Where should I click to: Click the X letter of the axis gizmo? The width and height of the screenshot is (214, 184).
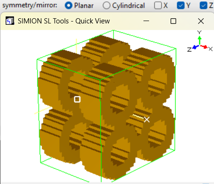pos(211,49)
